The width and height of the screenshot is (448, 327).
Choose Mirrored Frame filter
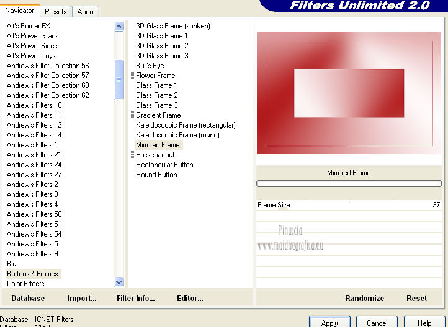pos(158,145)
